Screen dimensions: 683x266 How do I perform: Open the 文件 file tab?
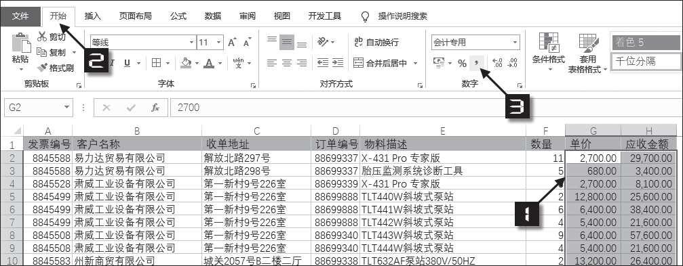[x=20, y=16]
